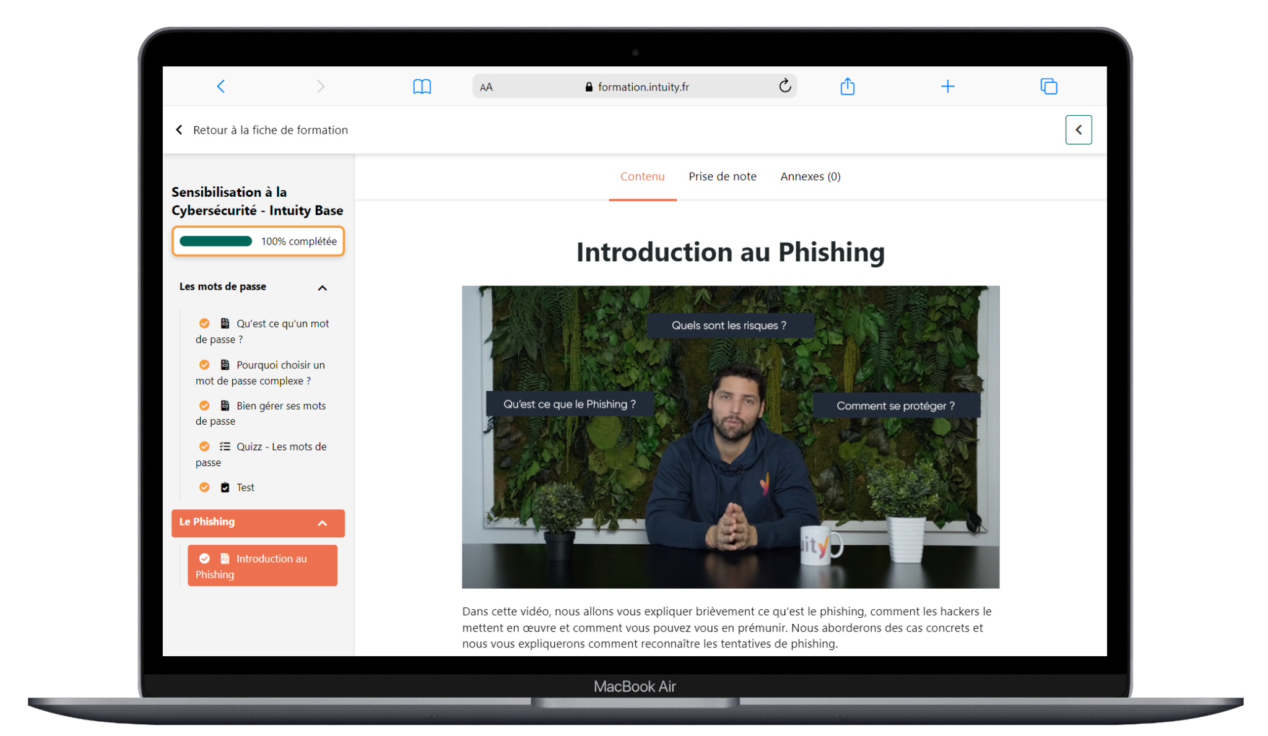
Task: Open Safari bookmarks book icon
Action: tap(422, 87)
